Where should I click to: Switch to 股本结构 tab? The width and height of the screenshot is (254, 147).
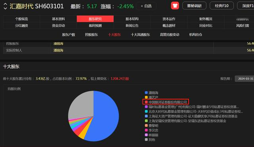(x=132, y=19)
